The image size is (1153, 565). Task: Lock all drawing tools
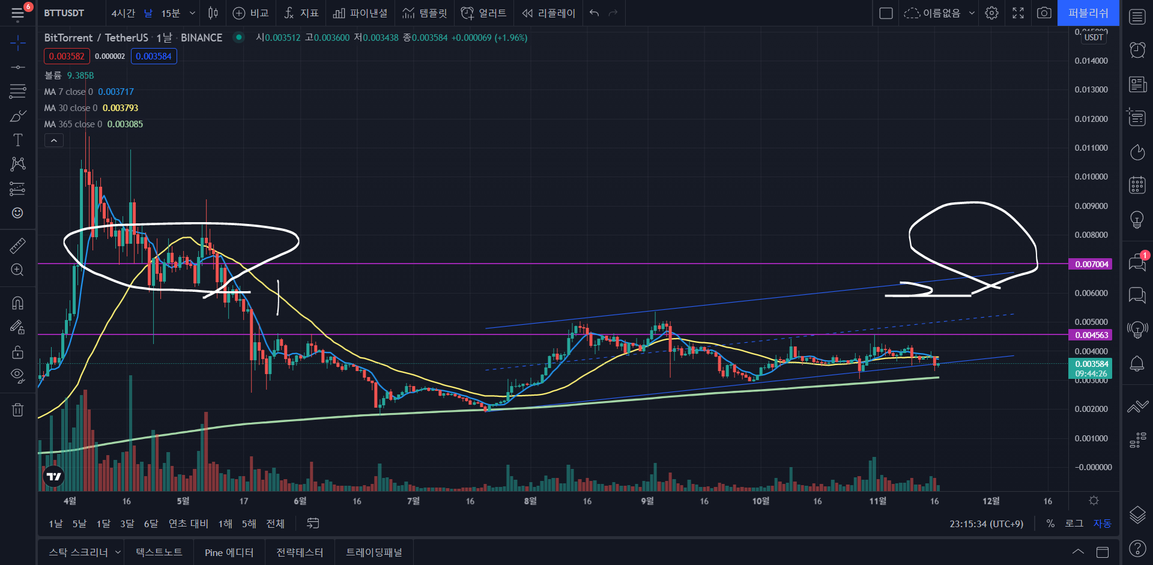pos(18,352)
